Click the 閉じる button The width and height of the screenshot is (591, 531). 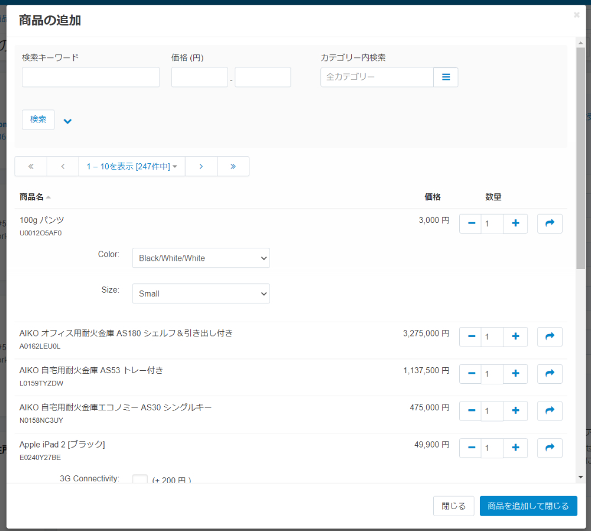(x=453, y=506)
